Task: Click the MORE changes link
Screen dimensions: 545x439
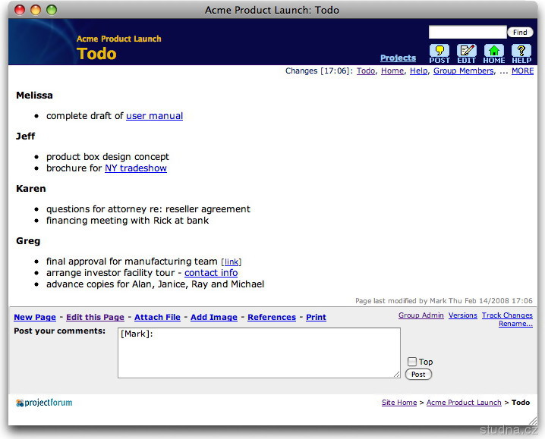Action: tap(522, 71)
